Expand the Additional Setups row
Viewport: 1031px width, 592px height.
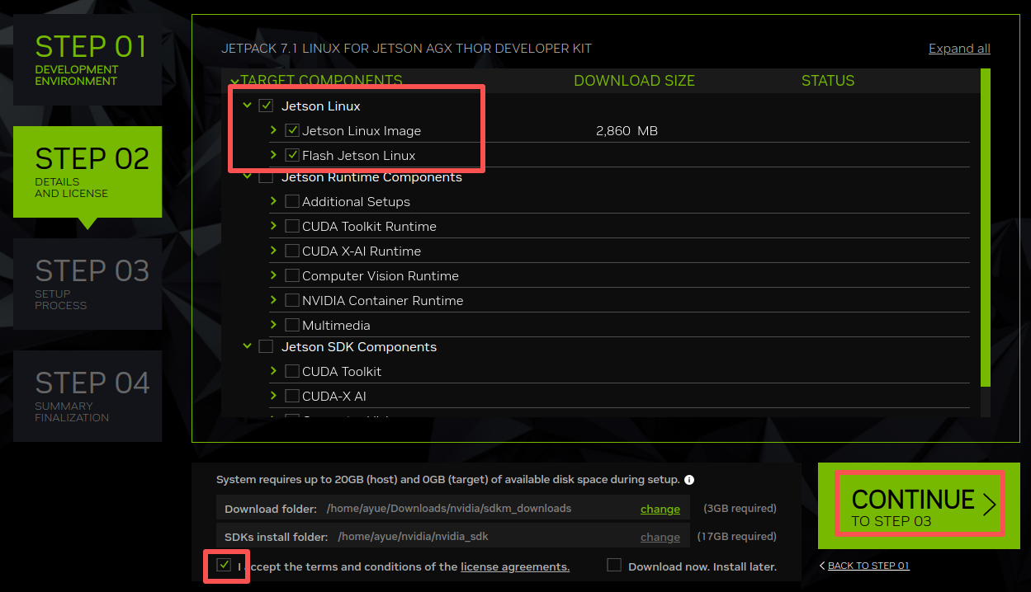tap(273, 201)
